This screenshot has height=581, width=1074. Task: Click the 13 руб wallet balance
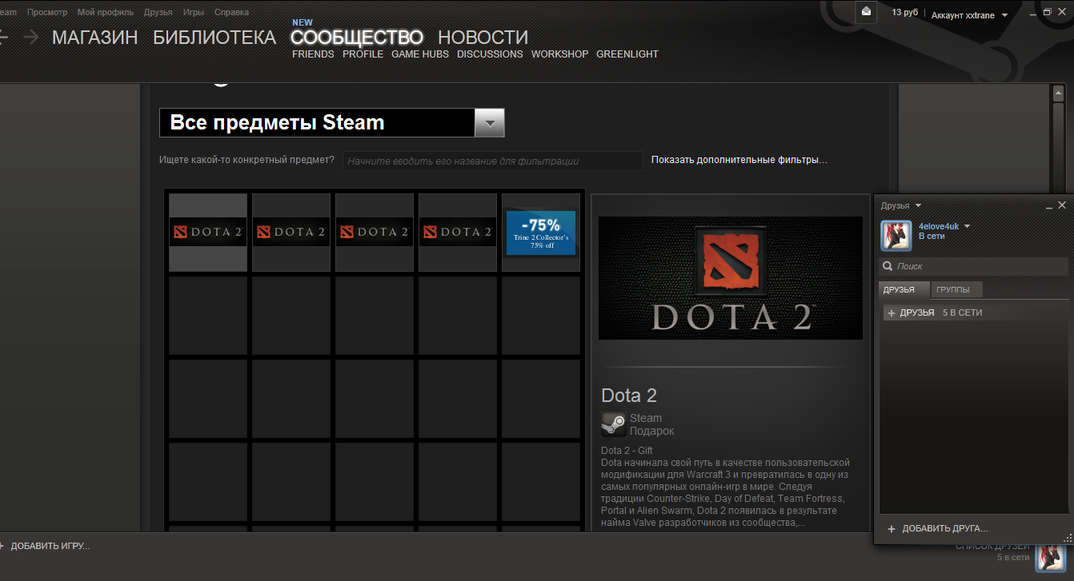pos(905,13)
